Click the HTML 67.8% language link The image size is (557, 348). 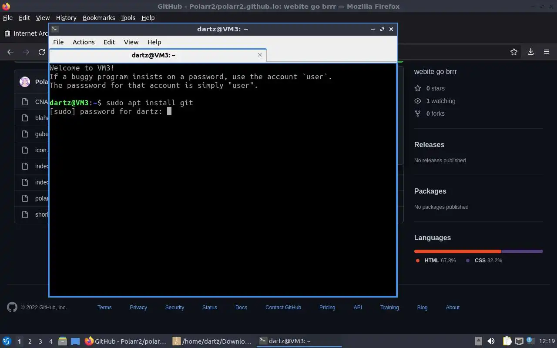[436, 260]
